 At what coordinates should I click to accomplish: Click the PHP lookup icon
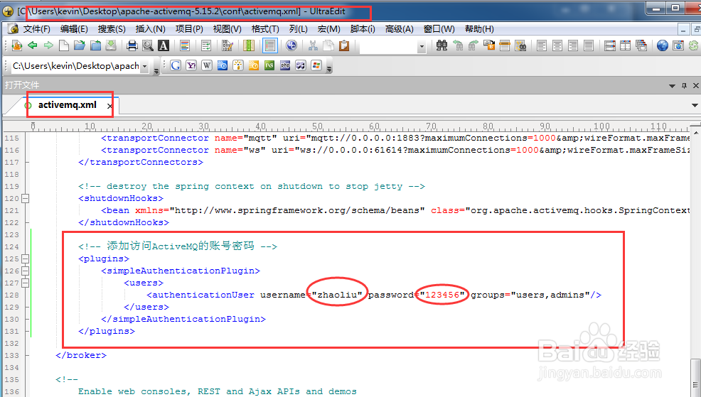click(x=285, y=65)
